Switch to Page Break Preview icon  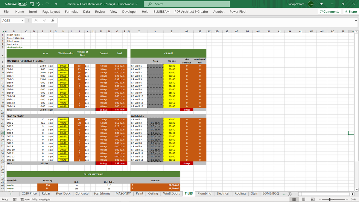tap(313, 199)
